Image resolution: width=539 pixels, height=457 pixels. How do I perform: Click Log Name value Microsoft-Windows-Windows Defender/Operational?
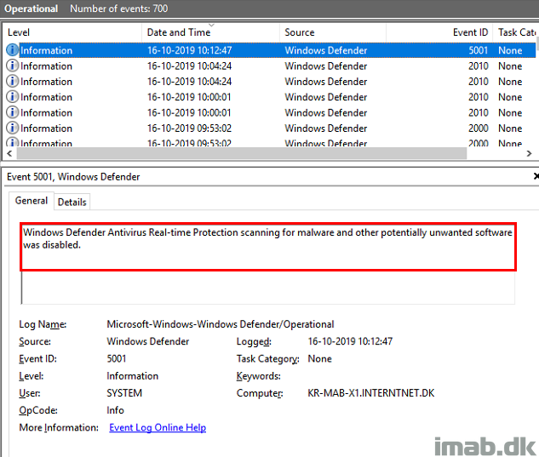pos(221,324)
